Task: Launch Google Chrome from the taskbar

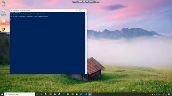Action: [x=72, y=94]
